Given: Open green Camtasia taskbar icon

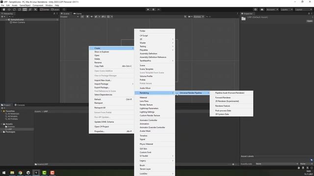Looking at the screenshot, I should [x=44, y=173].
